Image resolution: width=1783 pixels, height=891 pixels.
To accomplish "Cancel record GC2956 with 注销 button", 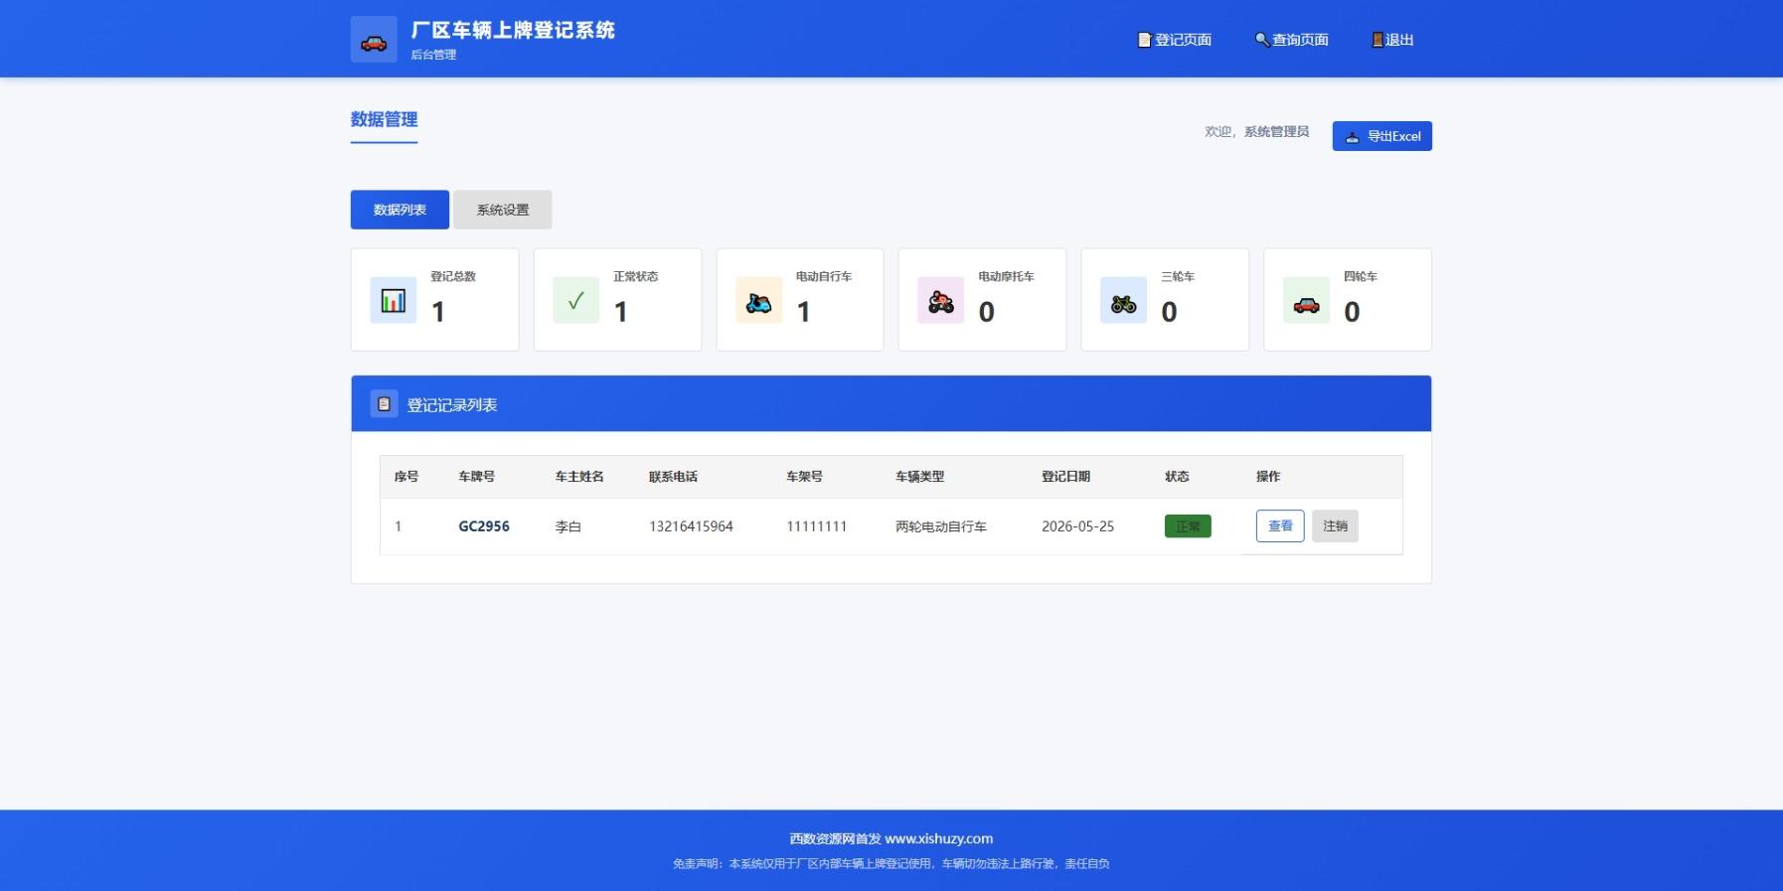I will click(x=1335, y=526).
